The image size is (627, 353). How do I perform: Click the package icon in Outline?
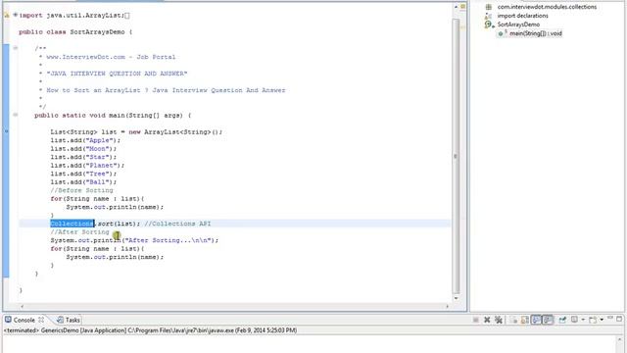tap(488, 7)
